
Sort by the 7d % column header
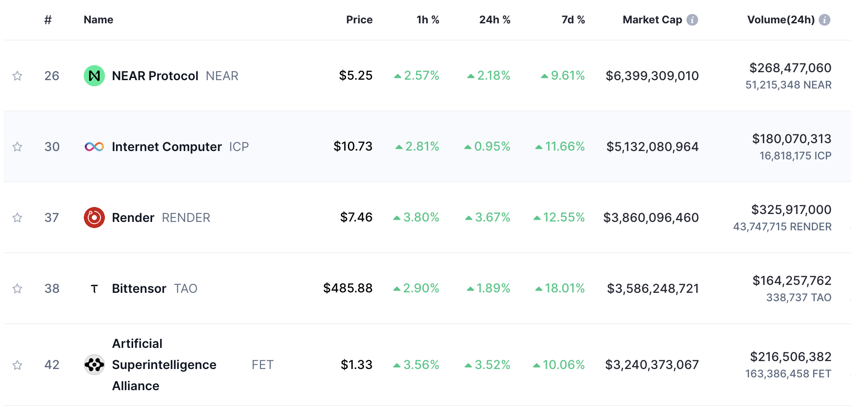tap(573, 20)
